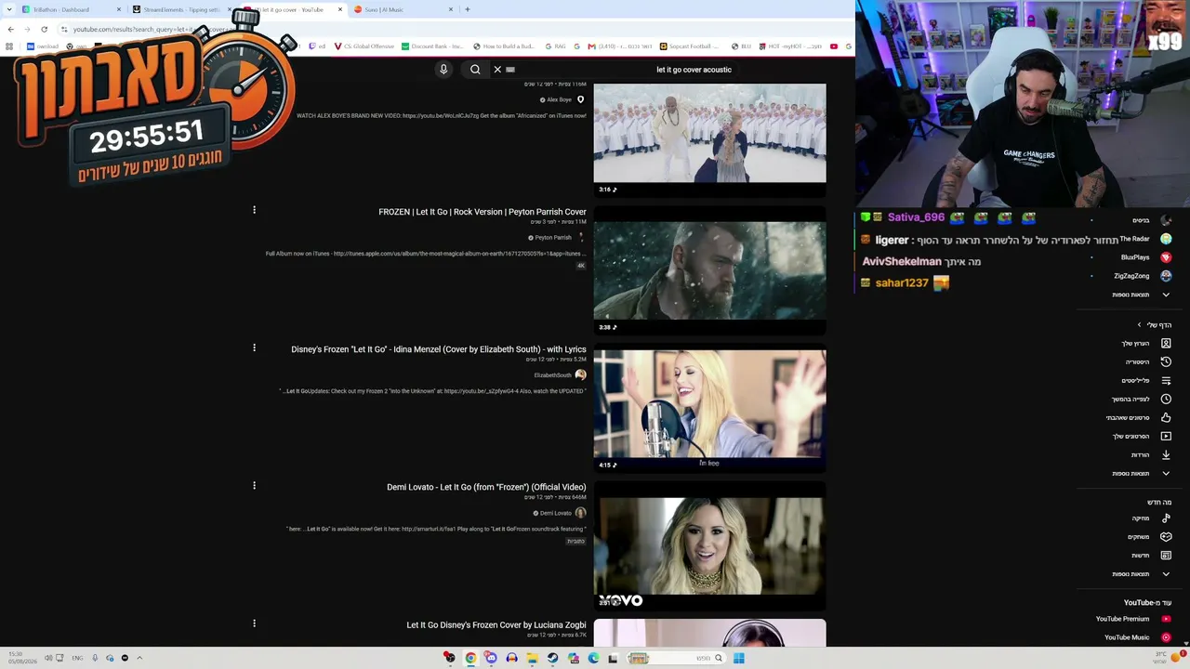Switch to Triathlon Dashboard tab
Screen dimensions: 1190x669
[x=73, y=9]
